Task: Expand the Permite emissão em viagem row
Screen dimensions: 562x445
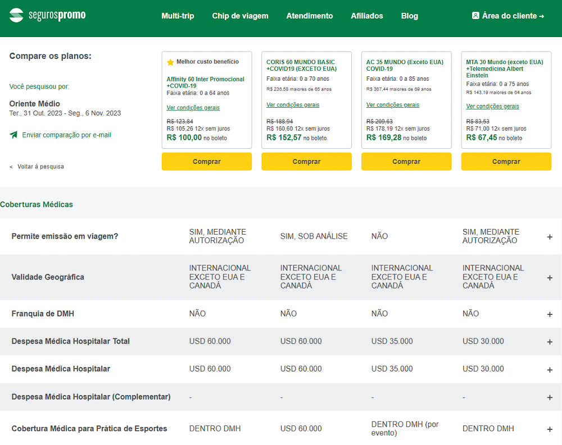Action: (x=550, y=237)
